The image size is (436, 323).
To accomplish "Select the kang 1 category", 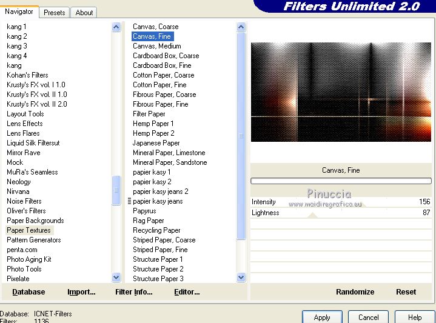I will point(16,27).
